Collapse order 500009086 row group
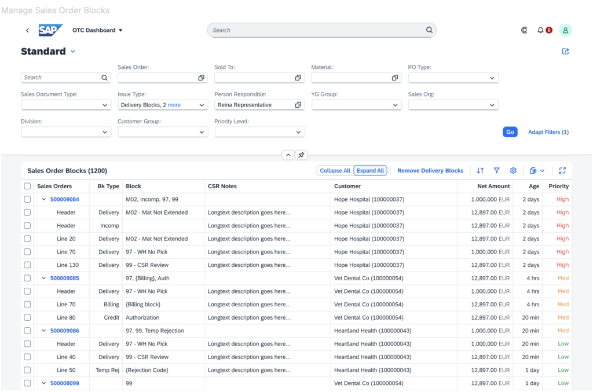Screen dimensions: 593x392 [43, 331]
